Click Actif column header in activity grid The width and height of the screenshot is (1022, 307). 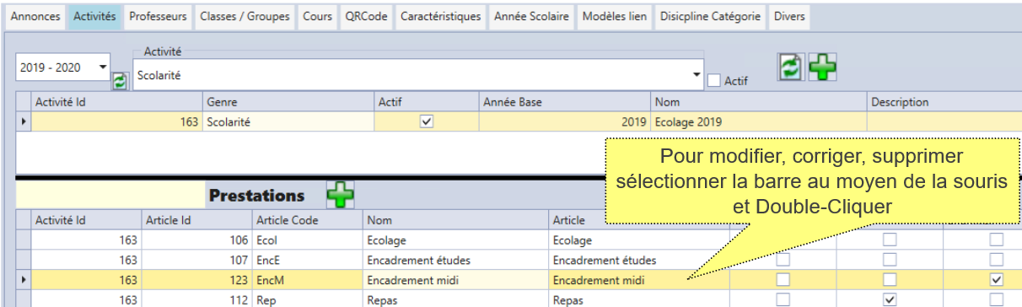tap(427, 102)
